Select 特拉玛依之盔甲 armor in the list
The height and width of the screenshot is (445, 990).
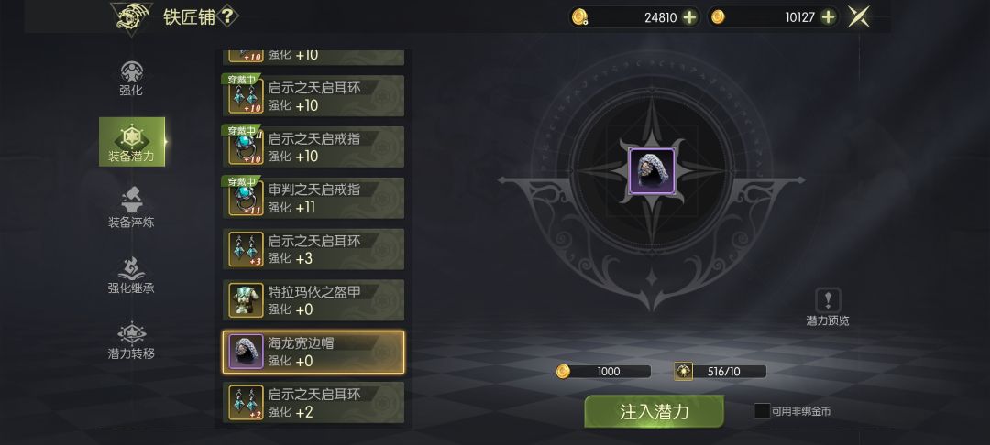click(313, 300)
